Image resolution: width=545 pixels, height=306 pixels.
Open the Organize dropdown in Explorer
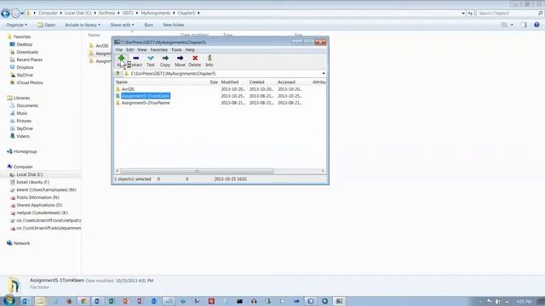pos(16,25)
